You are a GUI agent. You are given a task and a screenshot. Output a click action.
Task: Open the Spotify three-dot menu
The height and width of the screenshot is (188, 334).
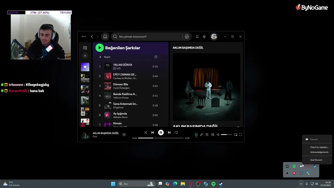(83, 37)
